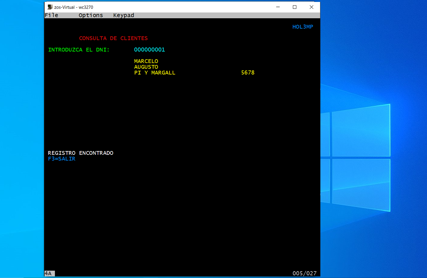Open the Options menu
Viewport: 427px width, 278px height.
tap(91, 15)
